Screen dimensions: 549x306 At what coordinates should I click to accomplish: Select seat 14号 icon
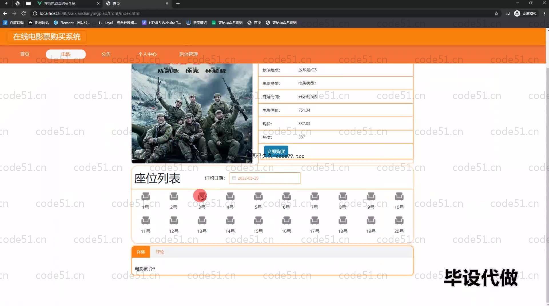[x=230, y=220]
